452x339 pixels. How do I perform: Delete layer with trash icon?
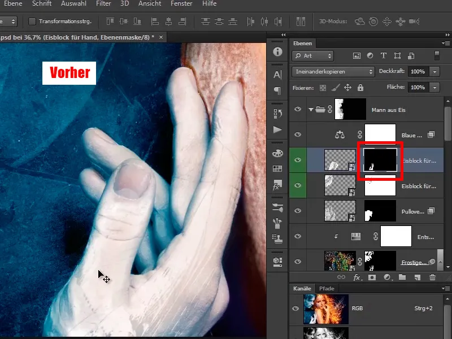tap(432, 277)
